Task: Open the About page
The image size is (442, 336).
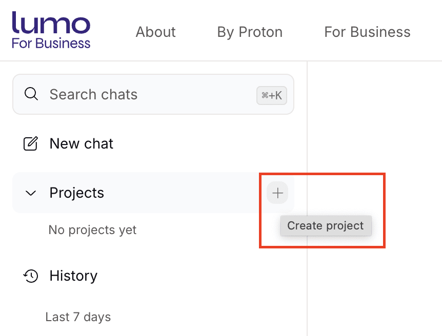Action: 155,32
